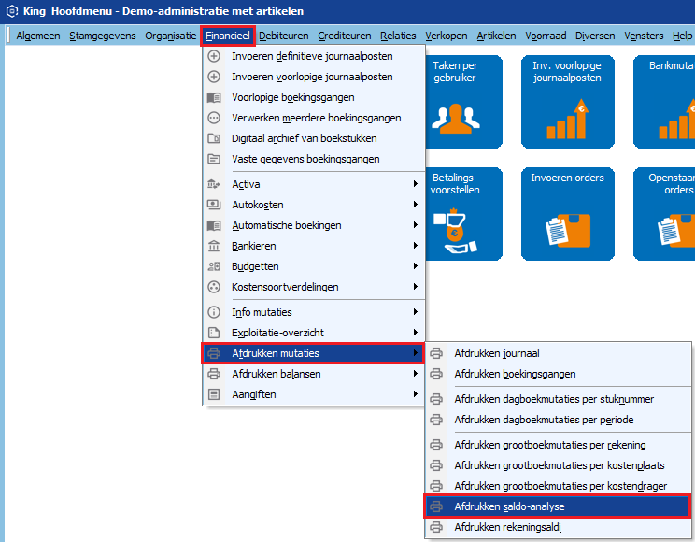Open the Voorraad menu
The image size is (695, 542).
pos(546,36)
